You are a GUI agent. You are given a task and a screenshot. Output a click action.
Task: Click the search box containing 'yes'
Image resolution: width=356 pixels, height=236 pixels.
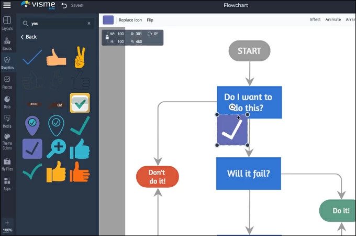click(x=55, y=24)
